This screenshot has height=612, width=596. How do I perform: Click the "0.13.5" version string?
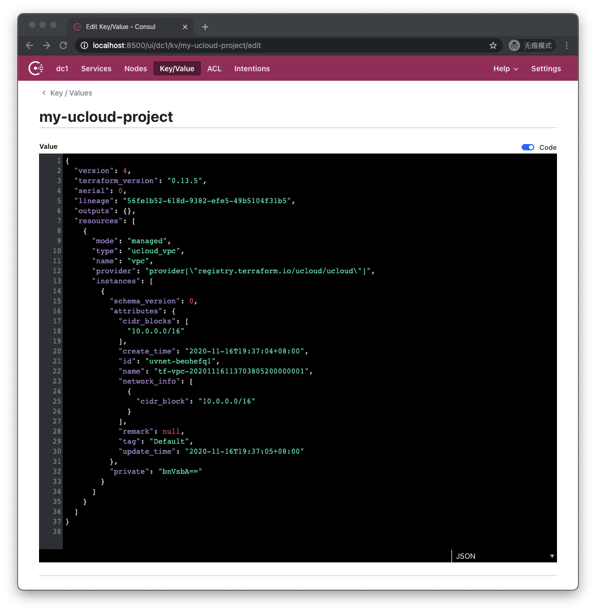point(185,181)
